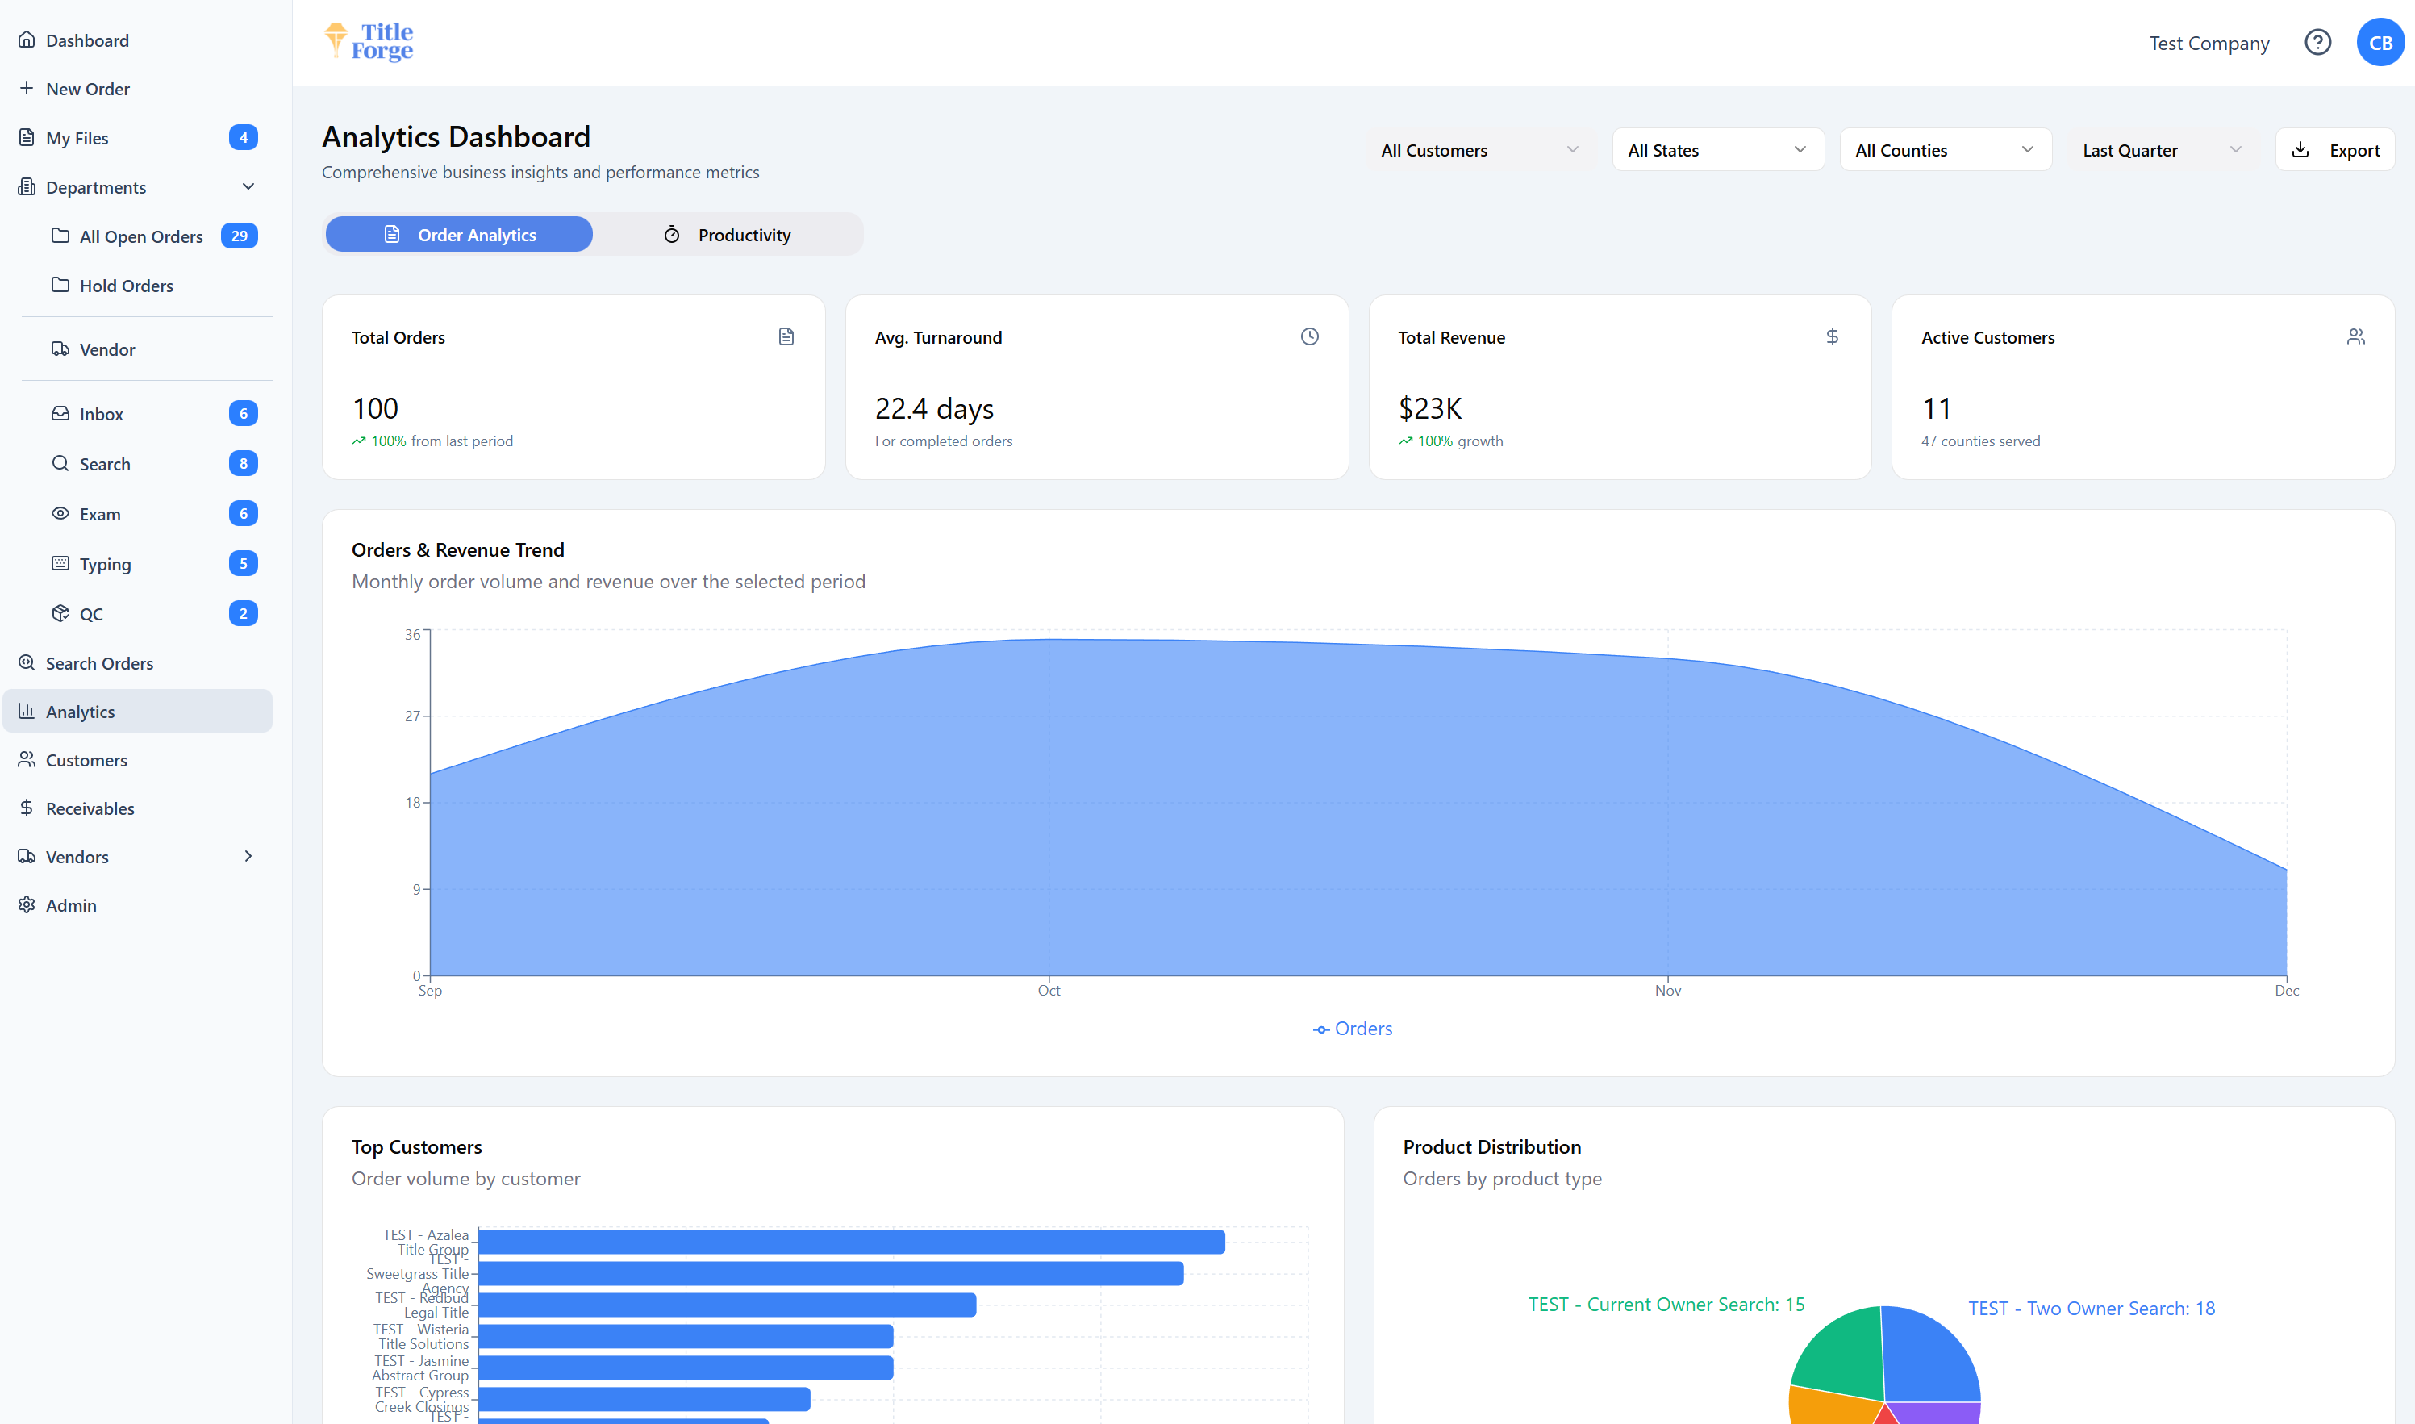Click the document icon on Total Orders card
The height and width of the screenshot is (1424, 2415).
pyautogui.click(x=786, y=336)
